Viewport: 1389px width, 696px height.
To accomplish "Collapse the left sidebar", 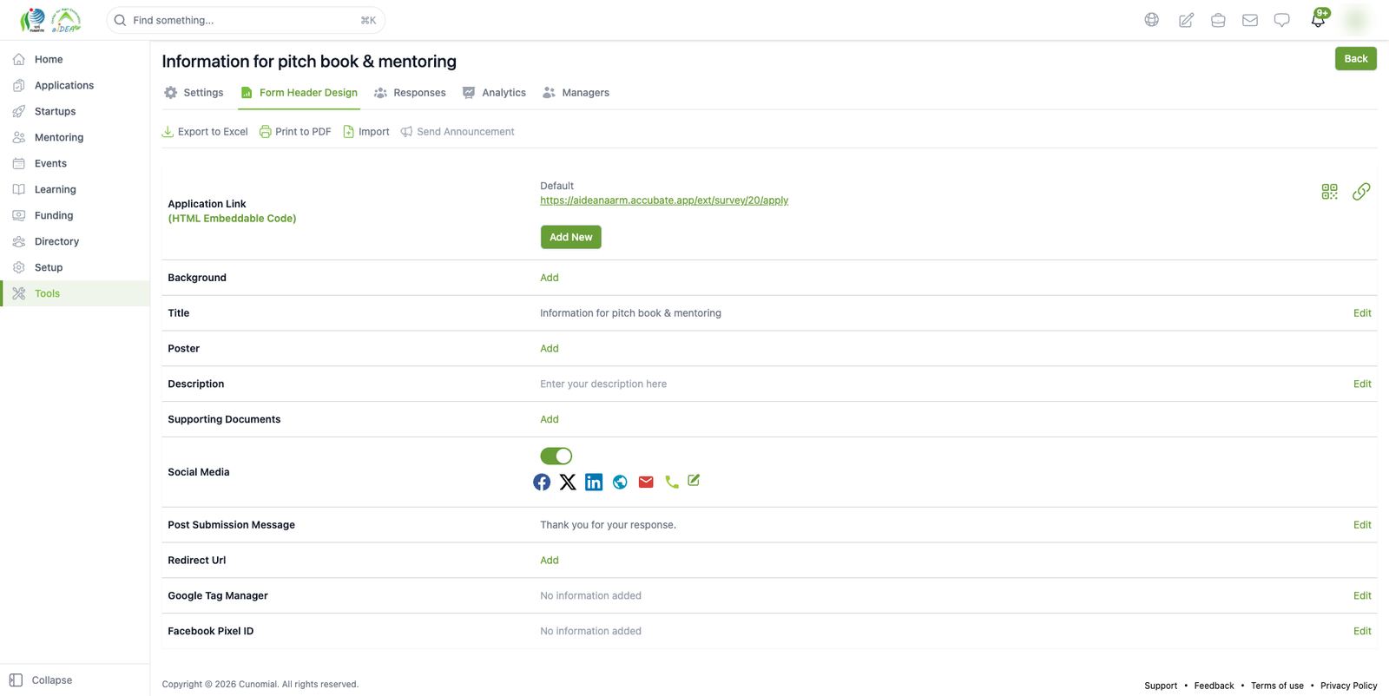I will [x=41, y=680].
